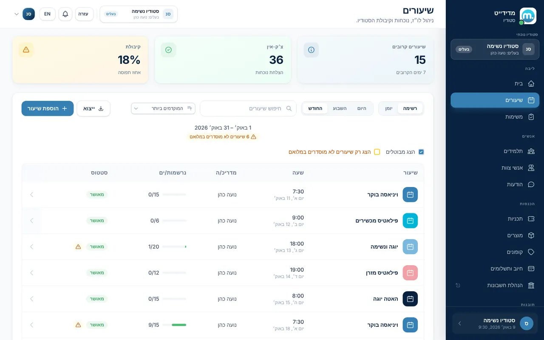Click the מדידייט logo icon
The width and height of the screenshot is (544, 340).
coord(528,16)
